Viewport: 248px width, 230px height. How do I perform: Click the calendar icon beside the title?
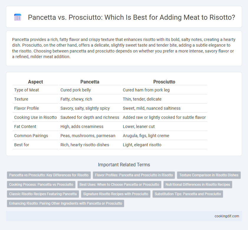click(17, 17)
